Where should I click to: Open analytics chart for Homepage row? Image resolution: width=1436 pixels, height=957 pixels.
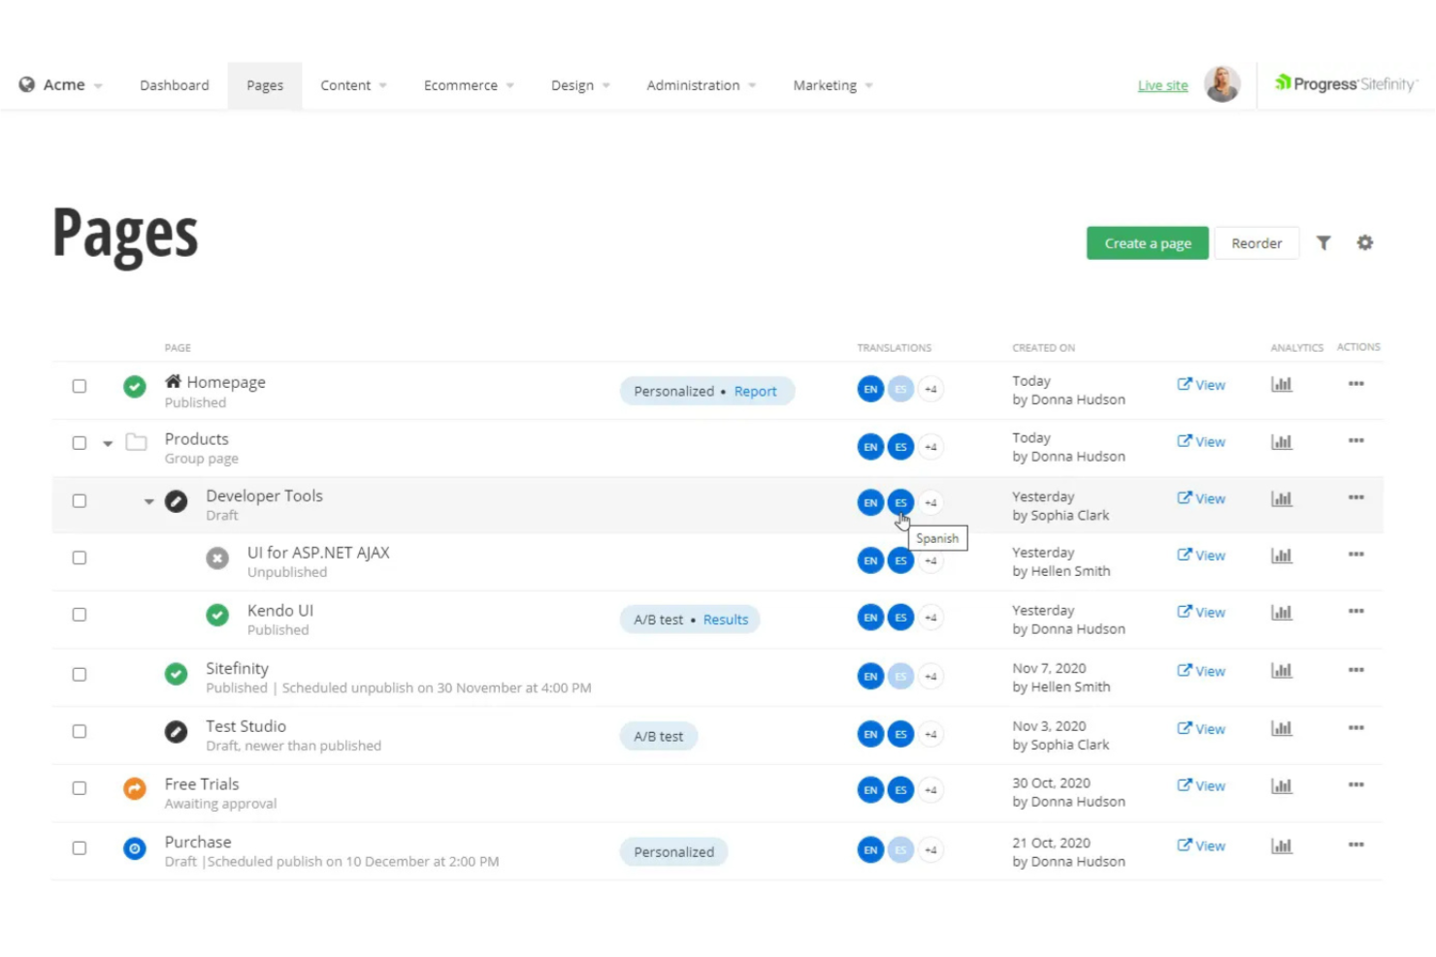tap(1282, 385)
